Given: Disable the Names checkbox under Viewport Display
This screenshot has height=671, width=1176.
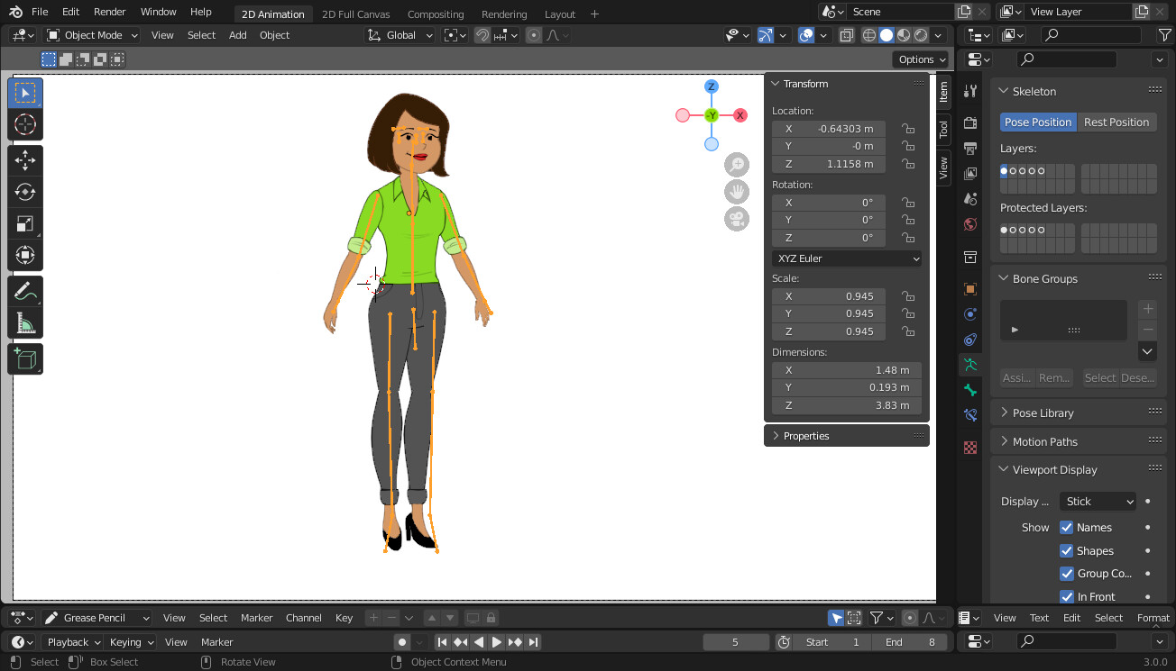Looking at the screenshot, I should (1067, 527).
